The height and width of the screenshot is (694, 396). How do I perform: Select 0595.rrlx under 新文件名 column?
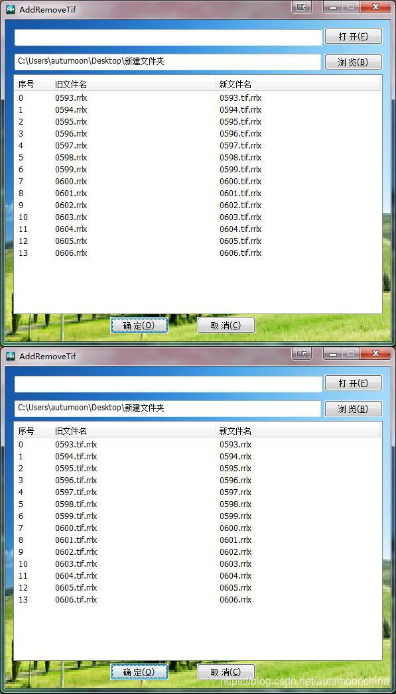[x=235, y=468]
